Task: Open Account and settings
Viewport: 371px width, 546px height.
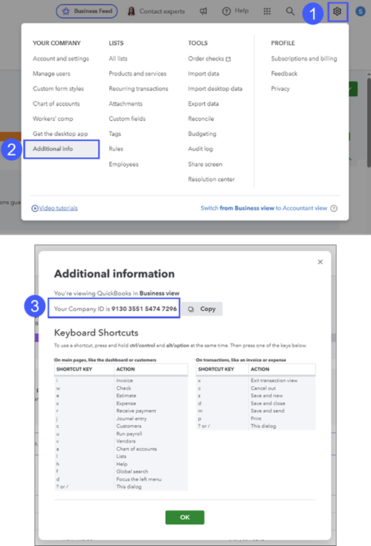Action: pos(61,58)
